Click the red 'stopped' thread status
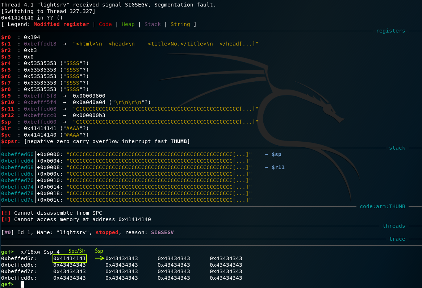422x288 pixels. [107, 232]
